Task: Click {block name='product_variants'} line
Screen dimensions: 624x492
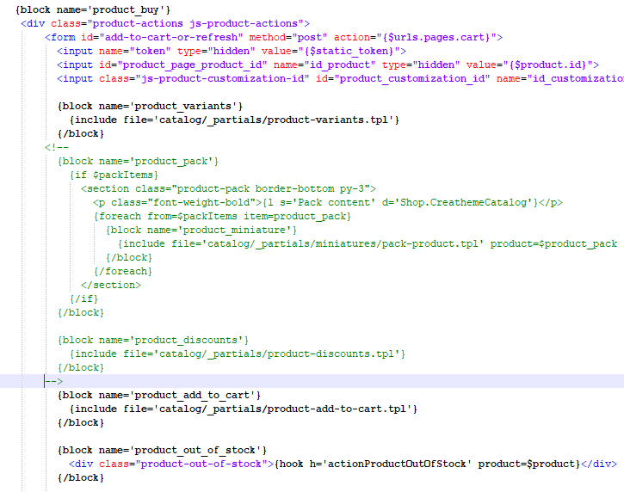Action: pyautogui.click(x=150, y=106)
